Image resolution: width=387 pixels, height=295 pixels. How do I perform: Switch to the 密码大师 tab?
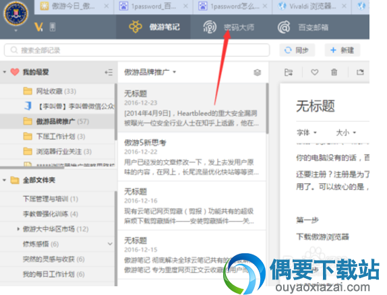(229, 27)
